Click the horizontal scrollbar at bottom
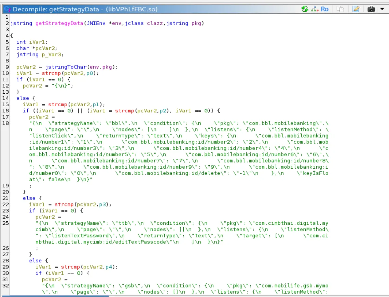This screenshot has width=389, height=297. pyautogui.click(x=55, y=296)
